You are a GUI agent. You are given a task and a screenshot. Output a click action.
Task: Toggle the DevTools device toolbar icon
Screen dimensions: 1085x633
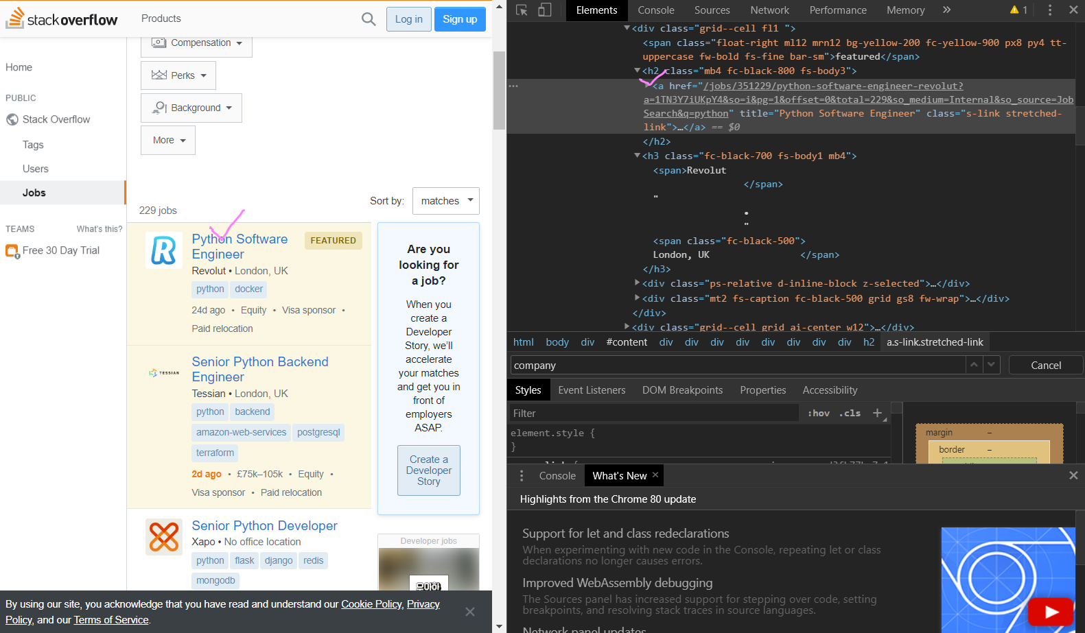[x=544, y=10]
